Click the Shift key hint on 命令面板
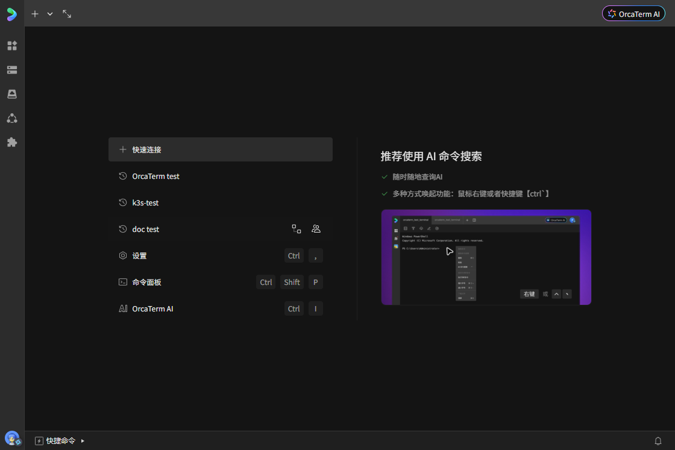This screenshot has height=450, width=675. click(x=292, y=282)
